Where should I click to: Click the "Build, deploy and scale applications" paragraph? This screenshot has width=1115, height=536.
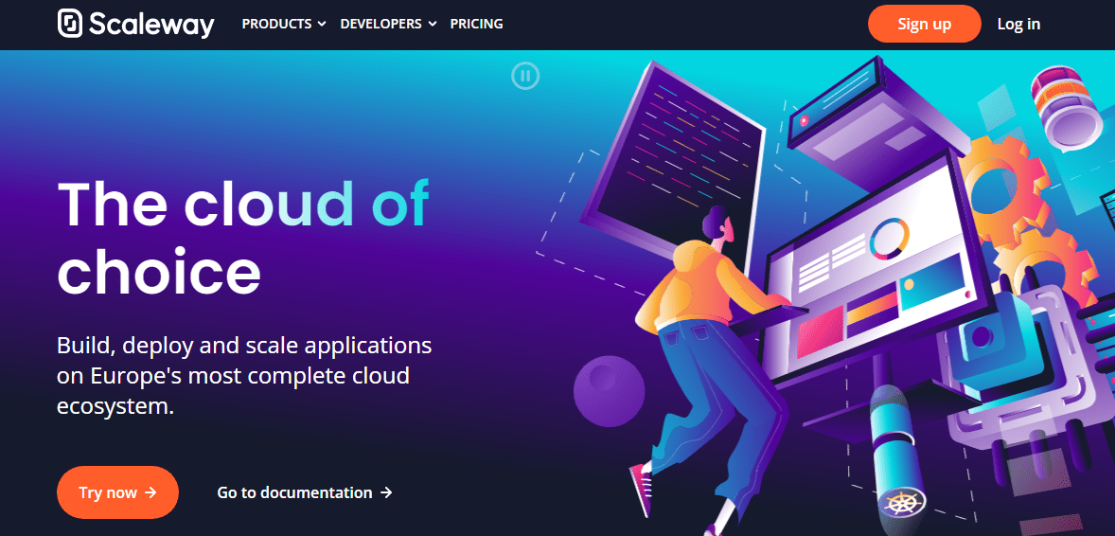244,376
